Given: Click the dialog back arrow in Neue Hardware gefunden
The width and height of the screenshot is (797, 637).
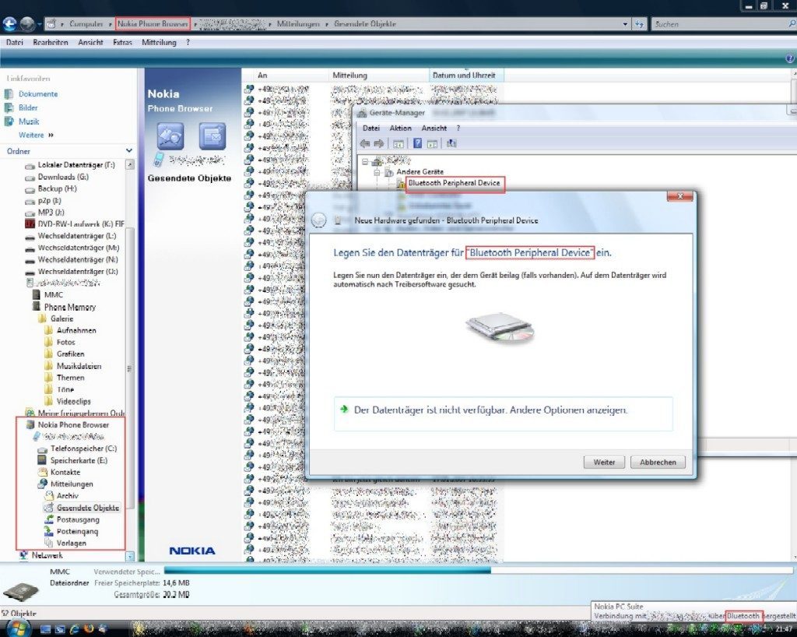Looking at the screenshot, I should 318,220.
